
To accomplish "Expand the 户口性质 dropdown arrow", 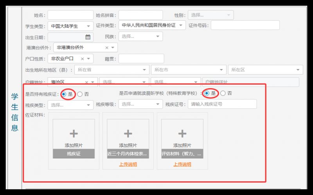I will tap(88, 59).
